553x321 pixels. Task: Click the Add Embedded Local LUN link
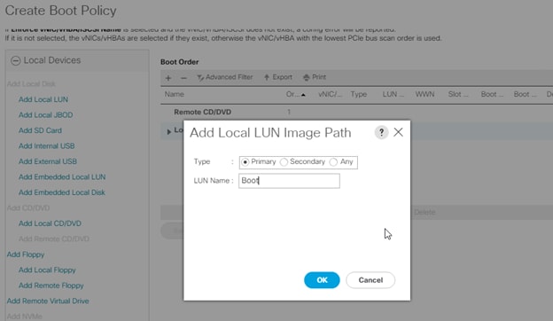tap(62, 177)
